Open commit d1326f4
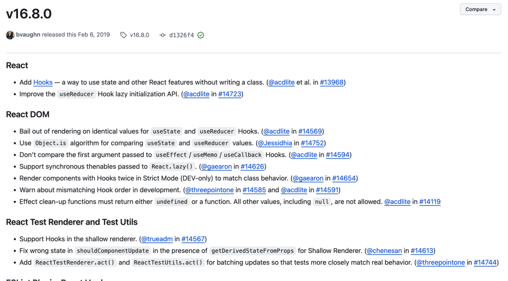 (181, 35)
